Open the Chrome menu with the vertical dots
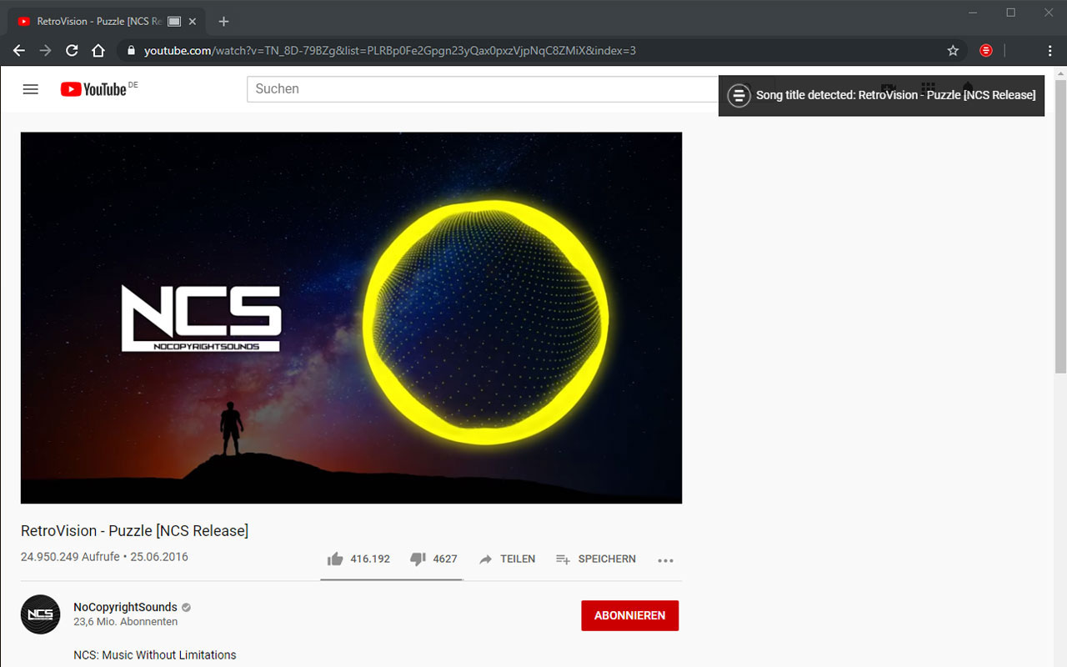Viewport: 1067px width, 667px height. pyautogui.click(x=1049, y=50)
